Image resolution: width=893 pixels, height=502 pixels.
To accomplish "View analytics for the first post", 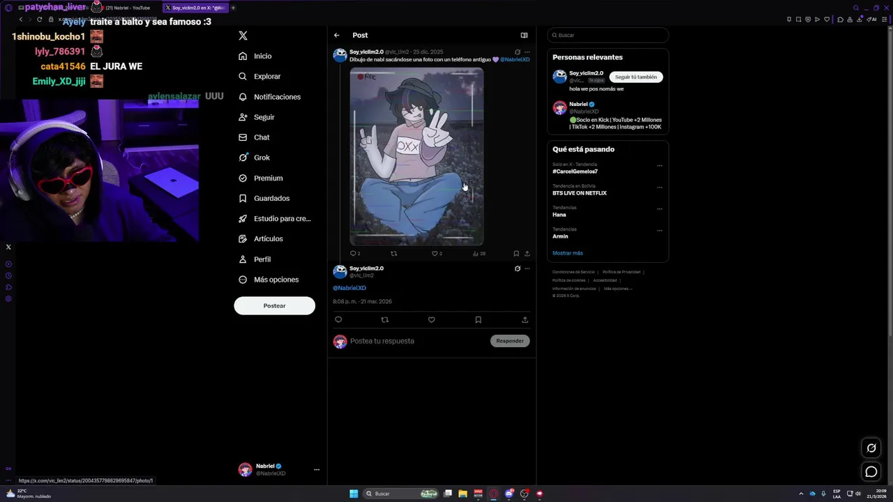I will click(x=479, y=254).
